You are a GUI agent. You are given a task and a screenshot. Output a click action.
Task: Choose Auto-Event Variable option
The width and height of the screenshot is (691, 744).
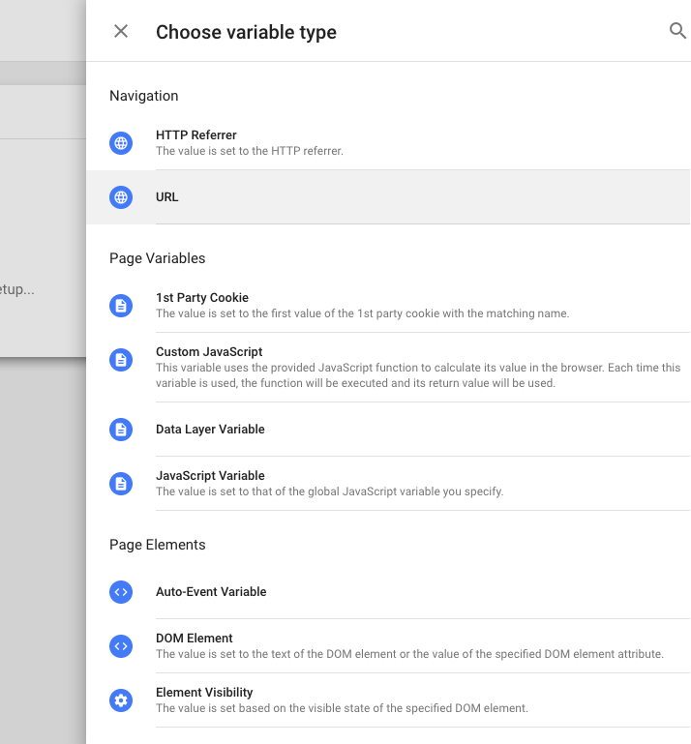click(x=211, y=592)
